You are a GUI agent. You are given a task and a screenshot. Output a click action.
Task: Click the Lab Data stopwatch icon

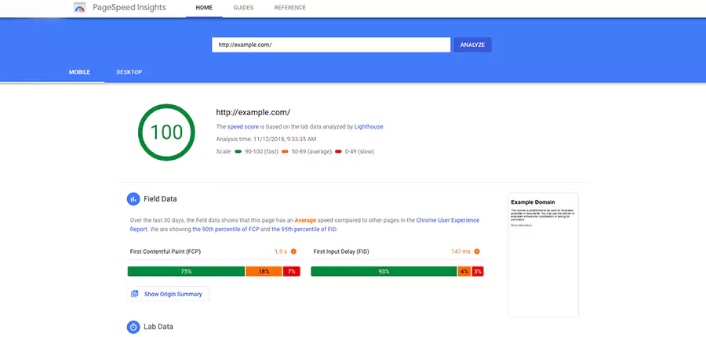click(133, 327)
